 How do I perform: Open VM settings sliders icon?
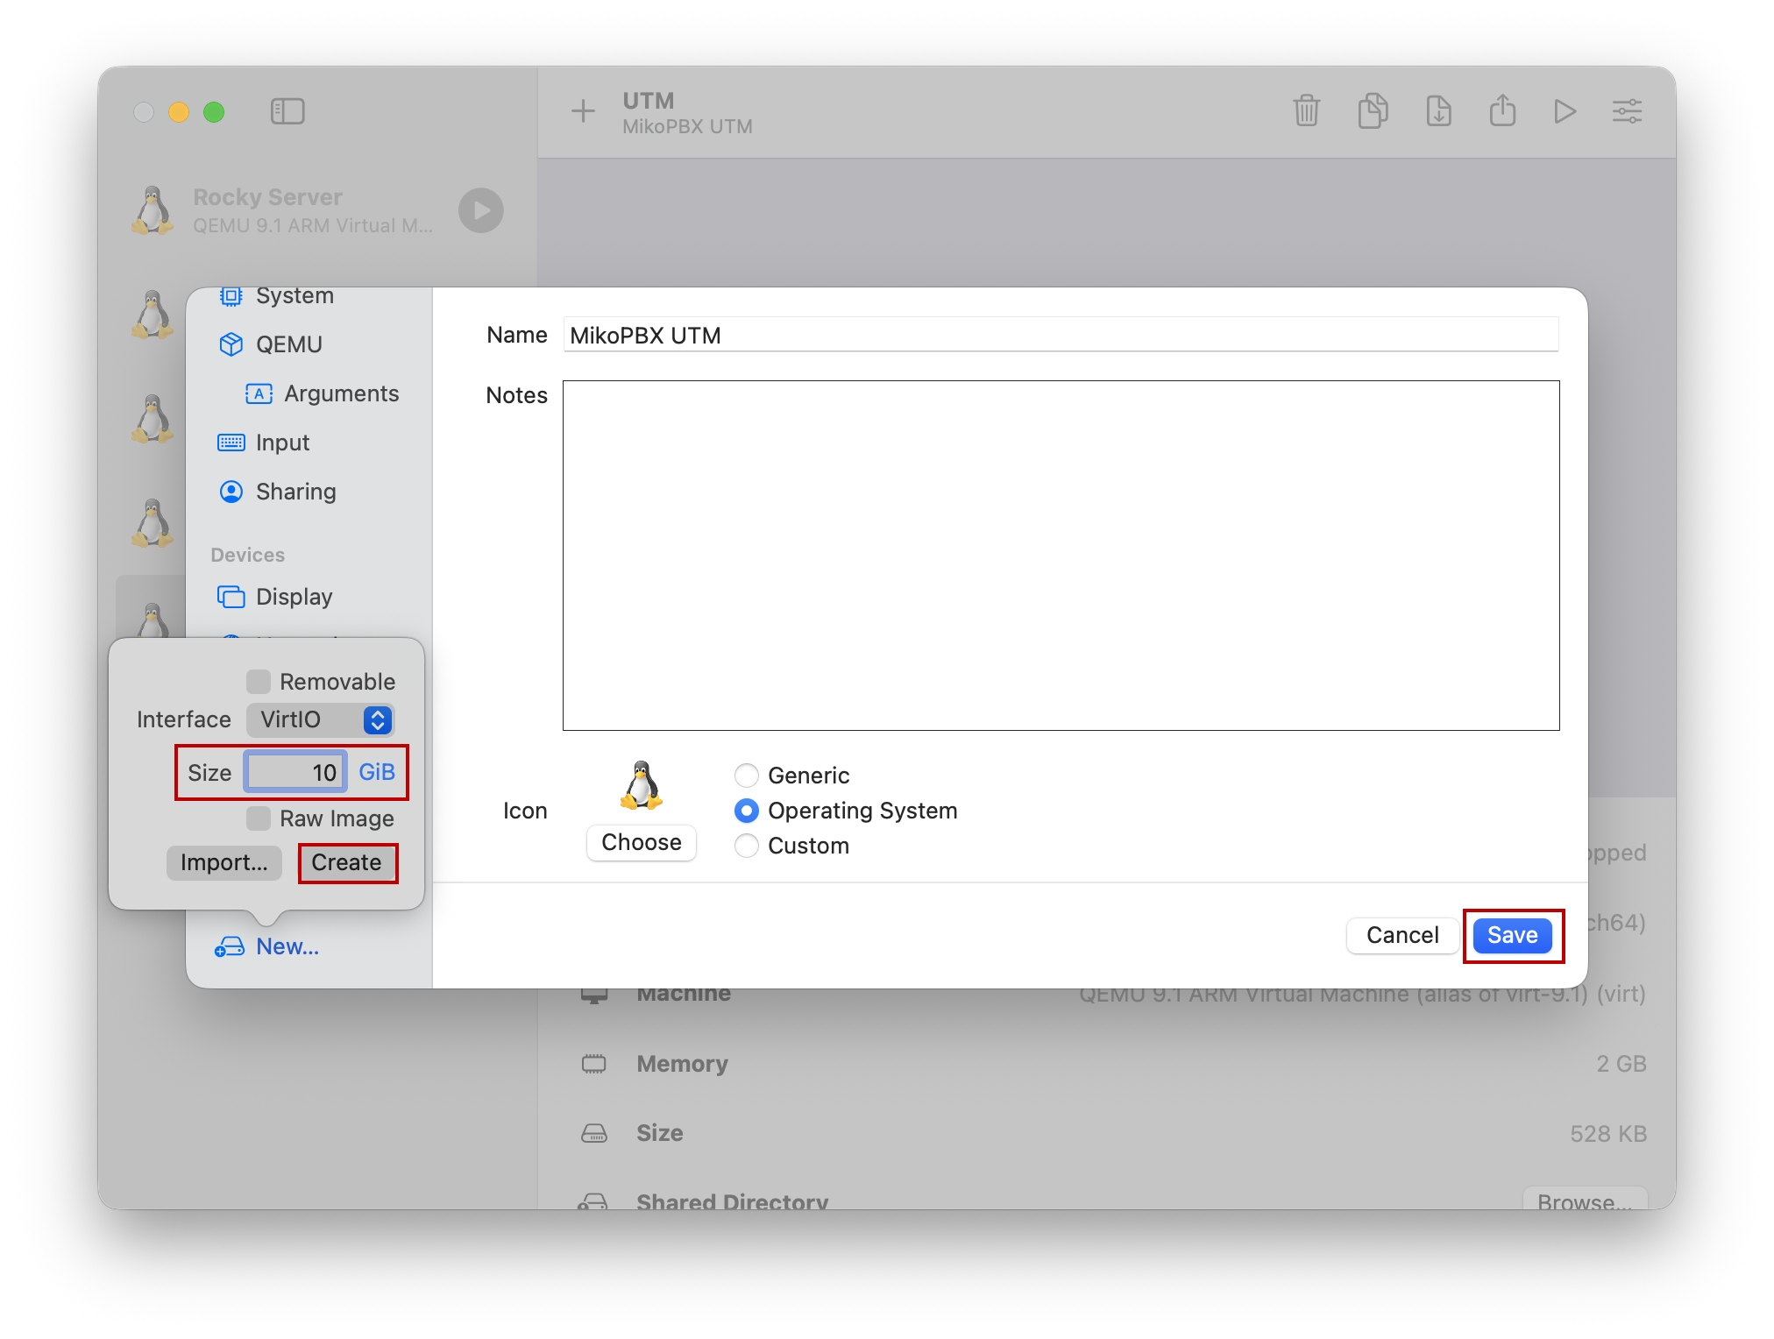(1627, 111)
